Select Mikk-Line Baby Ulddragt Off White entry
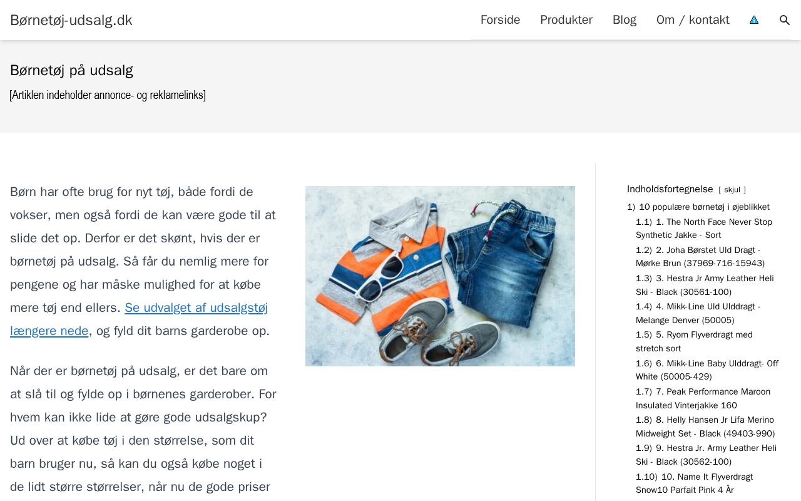Viewport: 801px width, 501px height. 707,370
